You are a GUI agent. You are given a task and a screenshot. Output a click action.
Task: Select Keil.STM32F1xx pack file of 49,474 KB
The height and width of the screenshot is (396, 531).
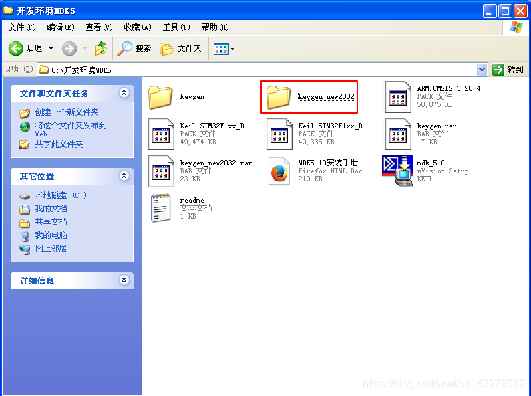(161, 134)
